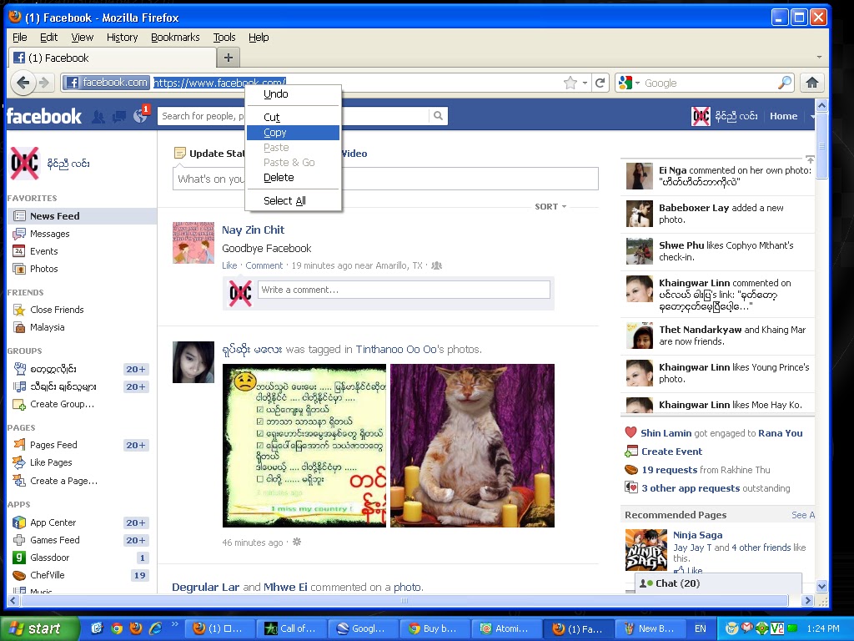This screenshot has width=854, height=641.
Task: Open Photos in the Favorites sidebar
Action: 43,269
